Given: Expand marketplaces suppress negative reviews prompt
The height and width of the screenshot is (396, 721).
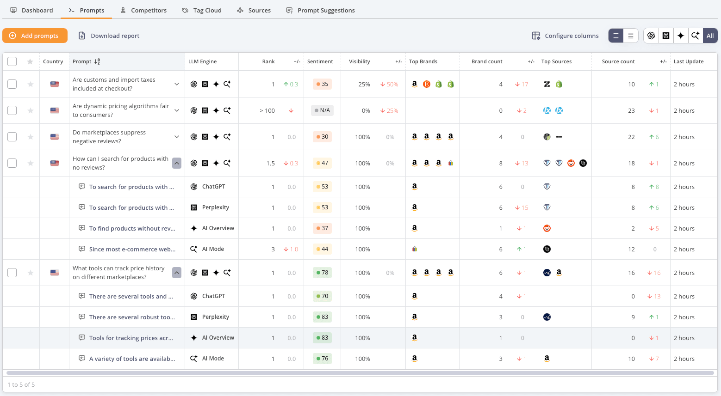Looking at the screenshot, I should [177, 137].
